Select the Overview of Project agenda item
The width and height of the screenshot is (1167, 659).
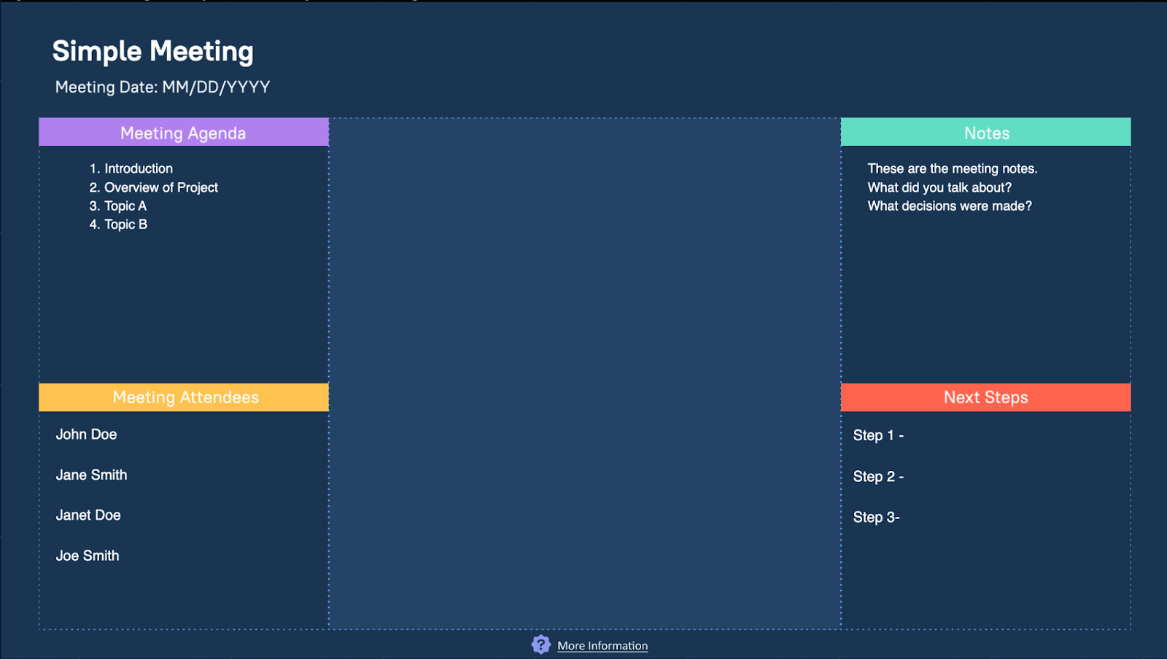160,187
